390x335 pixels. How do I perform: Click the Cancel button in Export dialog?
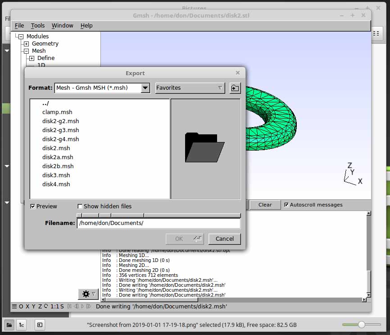pos(225,239)
